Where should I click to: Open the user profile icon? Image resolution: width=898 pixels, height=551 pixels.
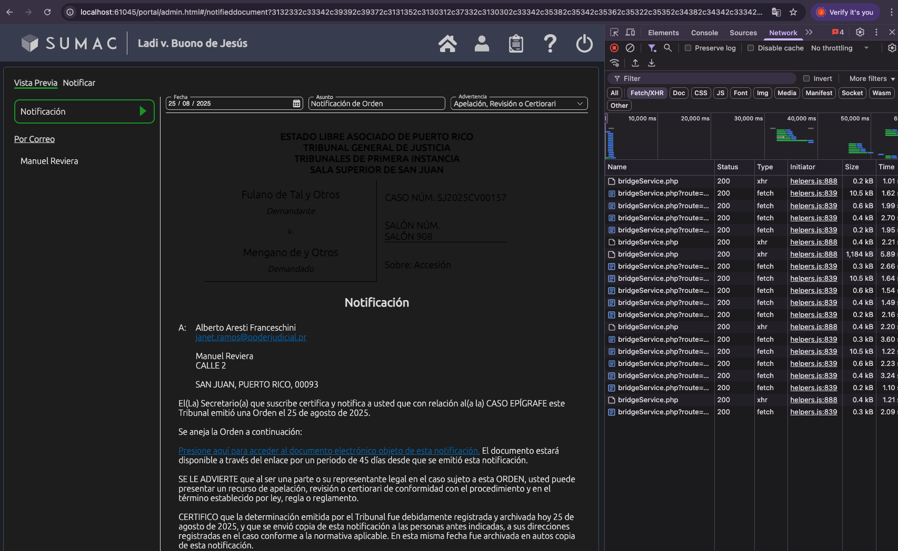click(482, 44)
